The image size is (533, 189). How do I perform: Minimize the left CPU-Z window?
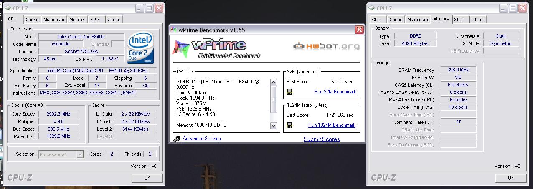[140, 8]
